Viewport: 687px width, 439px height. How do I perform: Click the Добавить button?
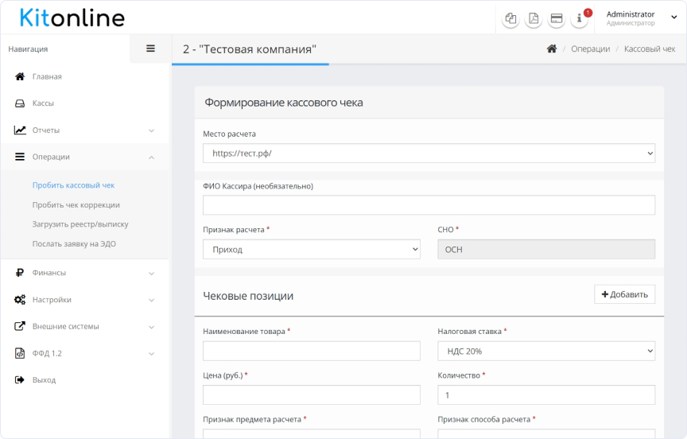[624, 294]
